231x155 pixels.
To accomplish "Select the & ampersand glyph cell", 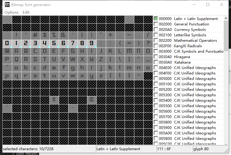I will tap(63, 35).
